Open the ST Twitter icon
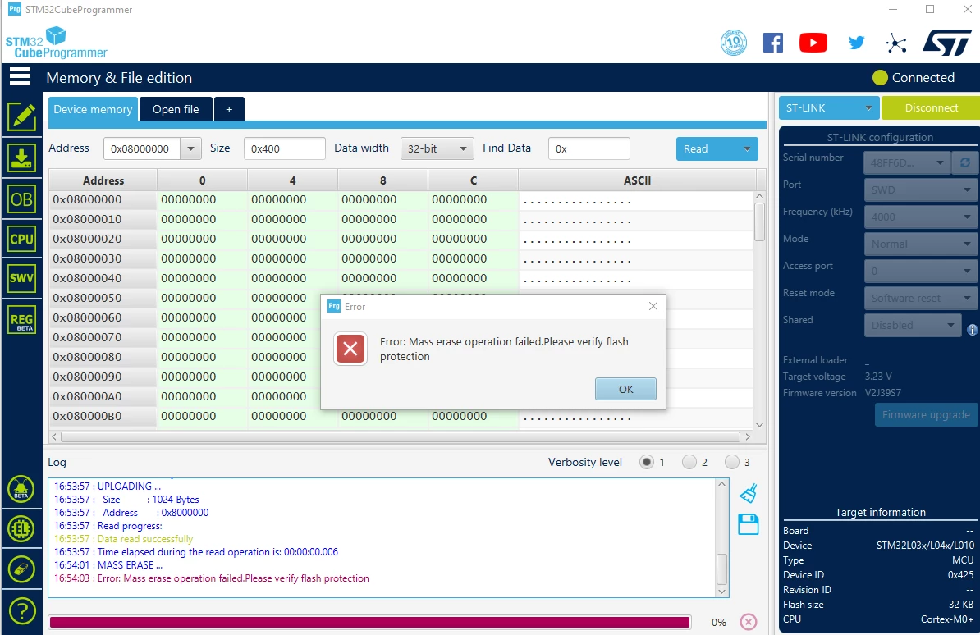This screenshot has height=635, width=980. coord(856,43)
